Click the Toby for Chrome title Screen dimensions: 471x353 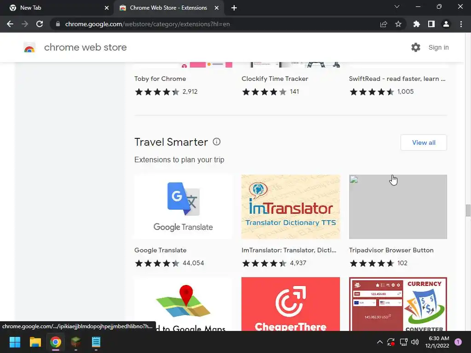(x=160, y=79)
